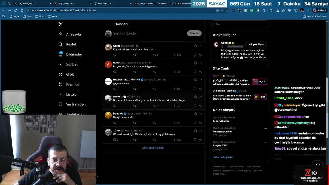
Task: Like Omer's reply
Action: coord(156,55)
